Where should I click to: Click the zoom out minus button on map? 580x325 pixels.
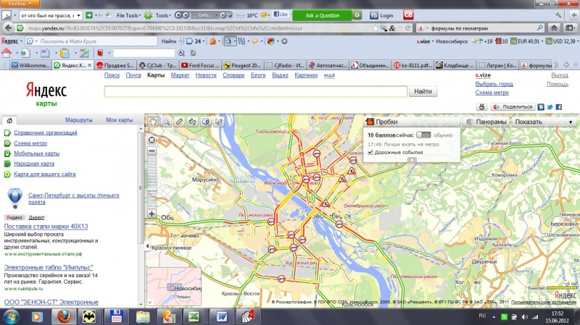coord(152,152)
